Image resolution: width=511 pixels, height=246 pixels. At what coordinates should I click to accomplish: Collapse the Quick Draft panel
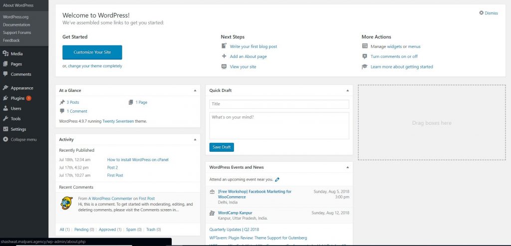[347, 90]
